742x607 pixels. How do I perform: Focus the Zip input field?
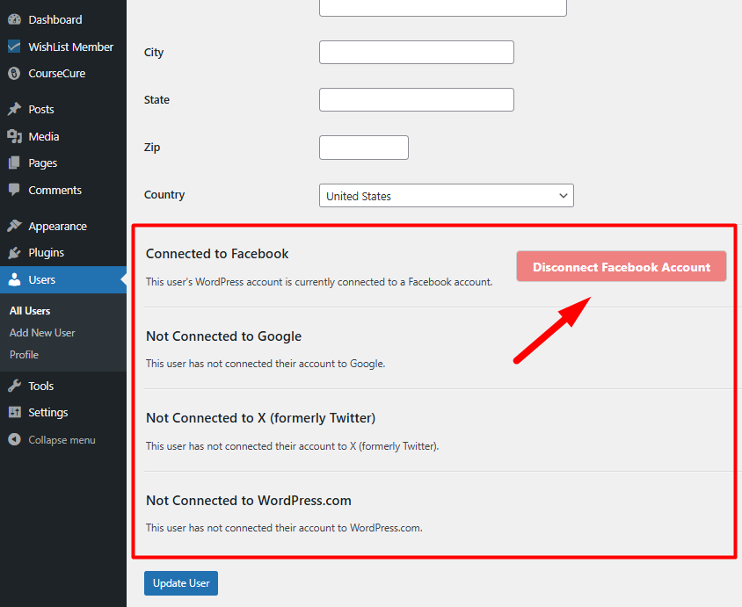[364, 148]
